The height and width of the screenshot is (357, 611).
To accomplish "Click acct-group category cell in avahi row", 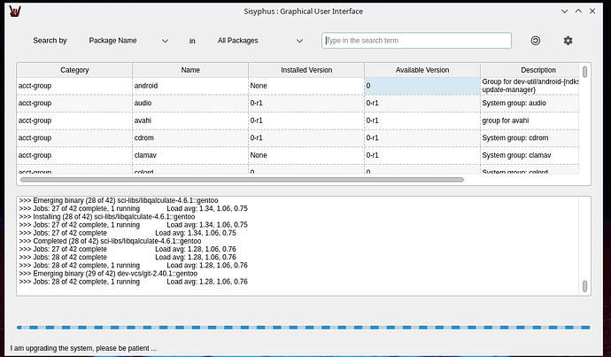I will (74, 120).
